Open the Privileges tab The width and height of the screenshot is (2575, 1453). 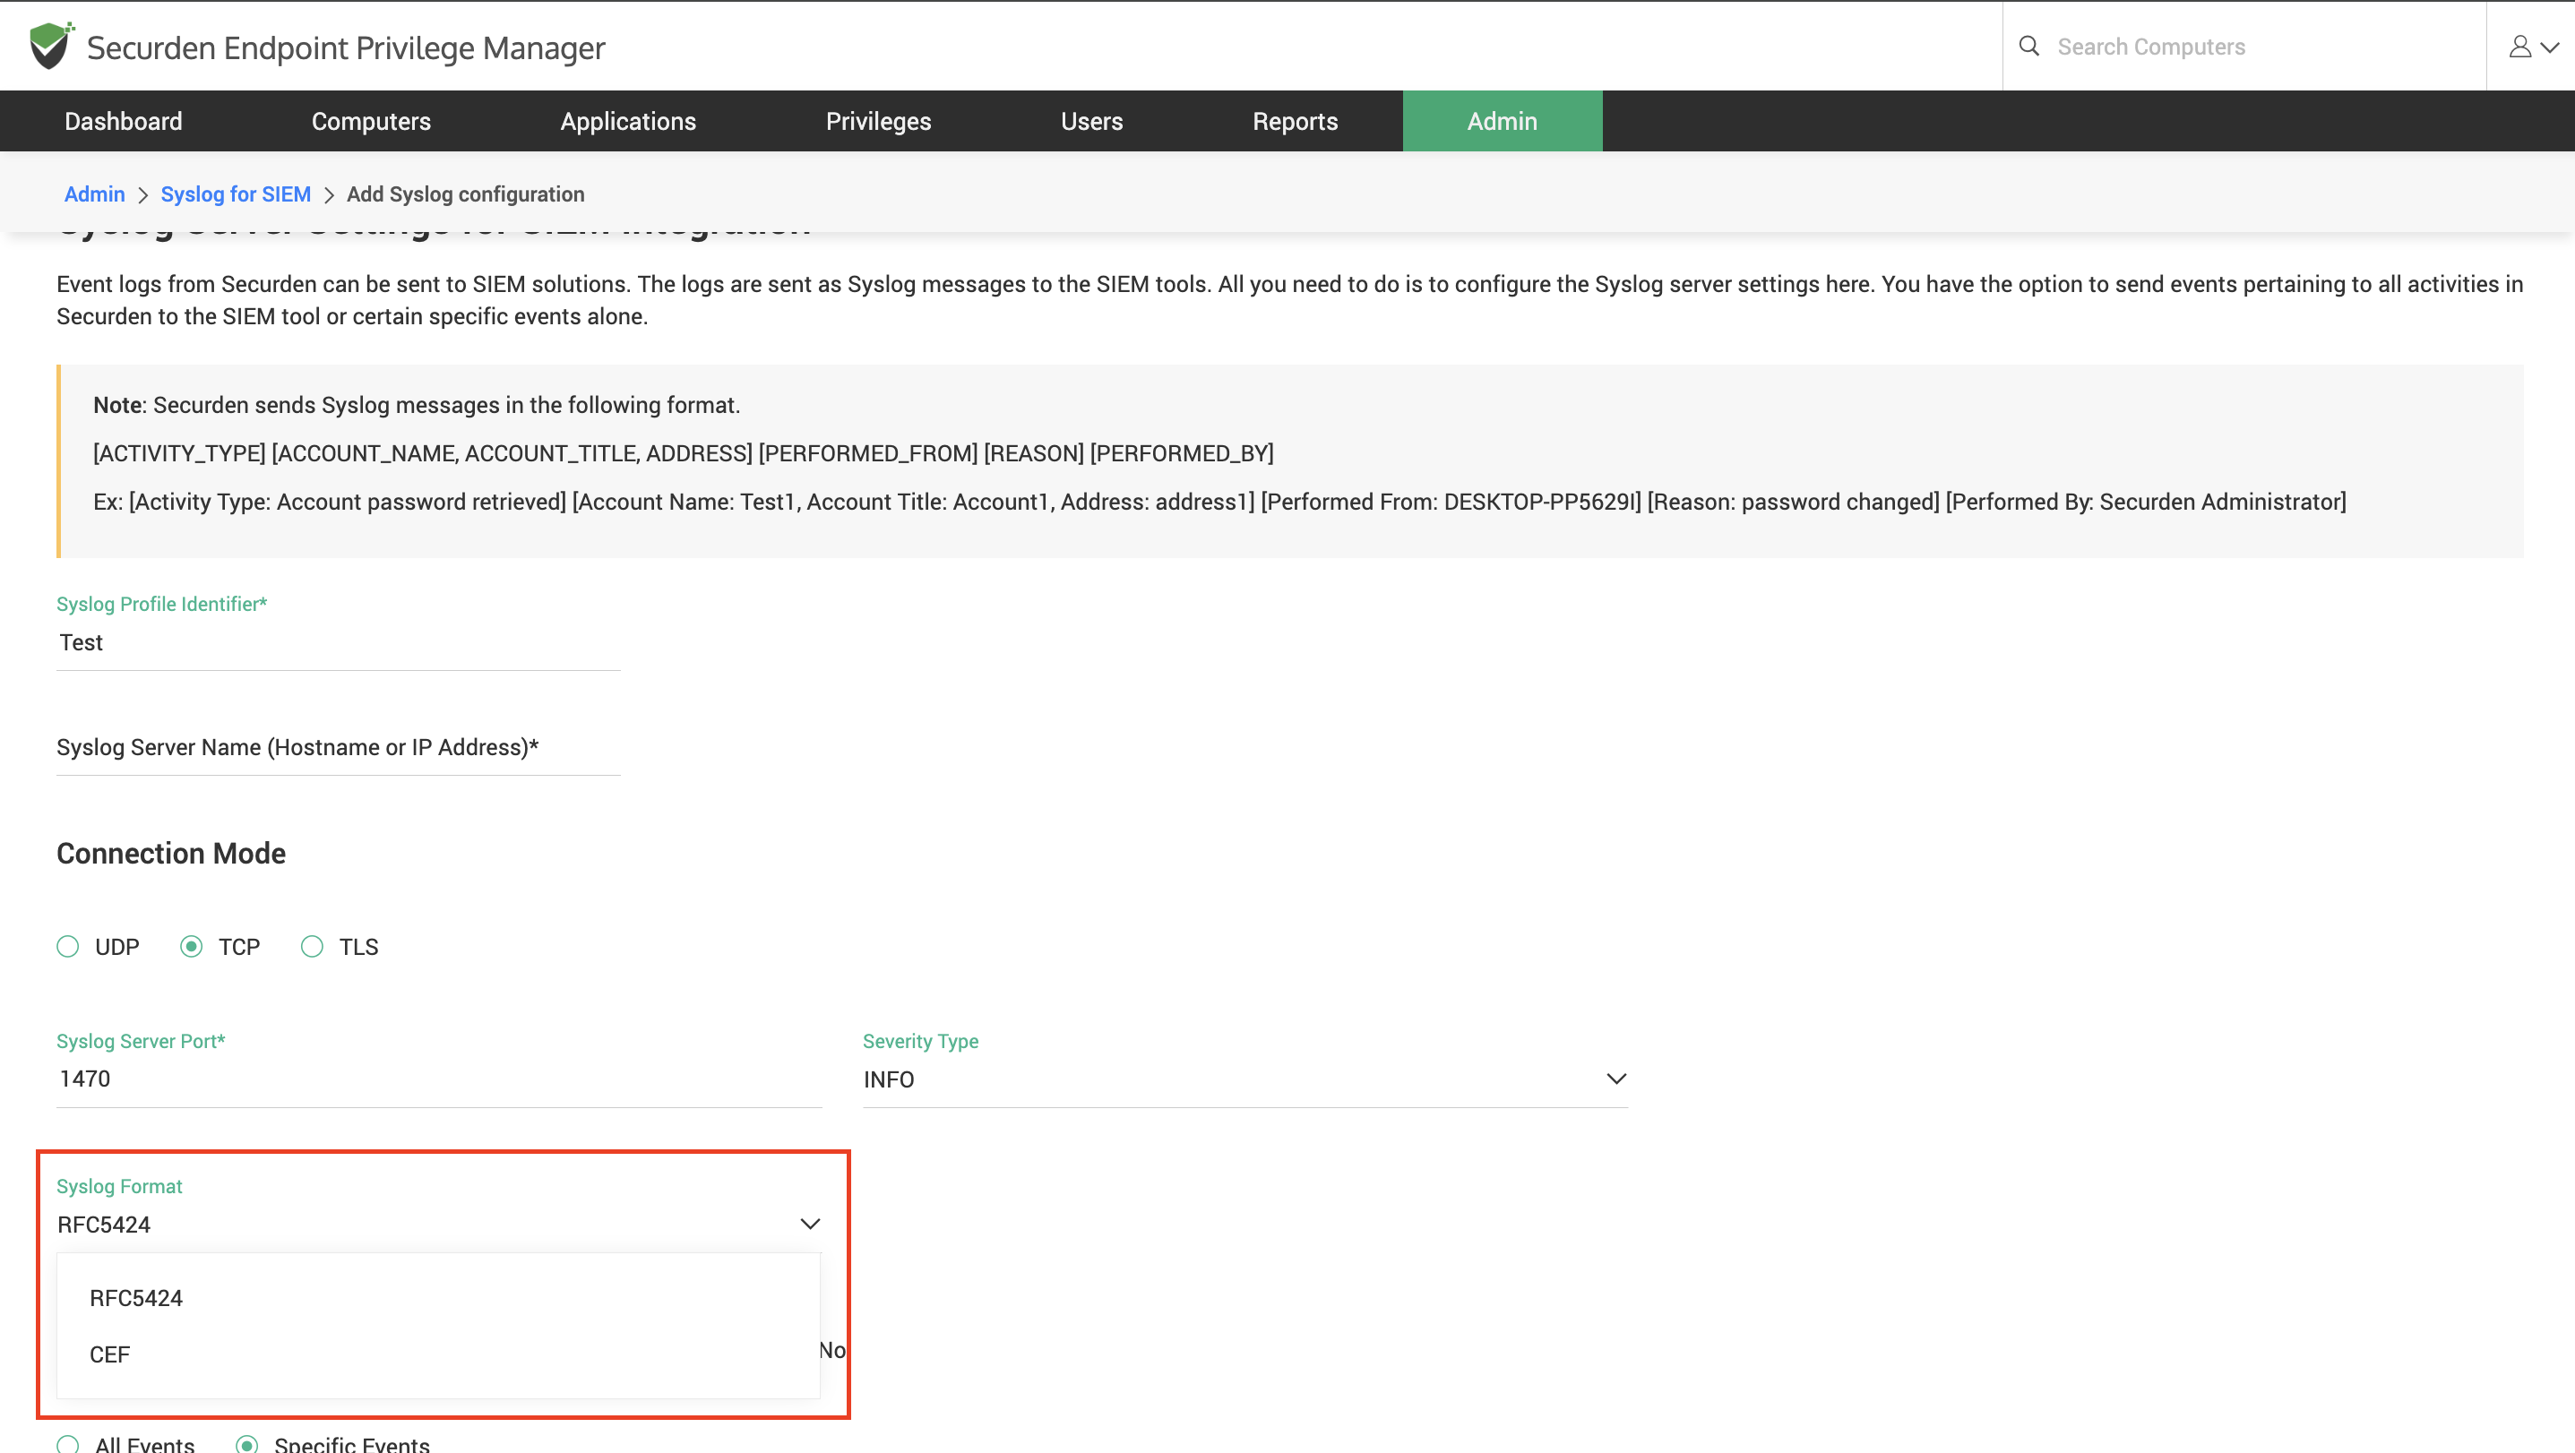878,121
